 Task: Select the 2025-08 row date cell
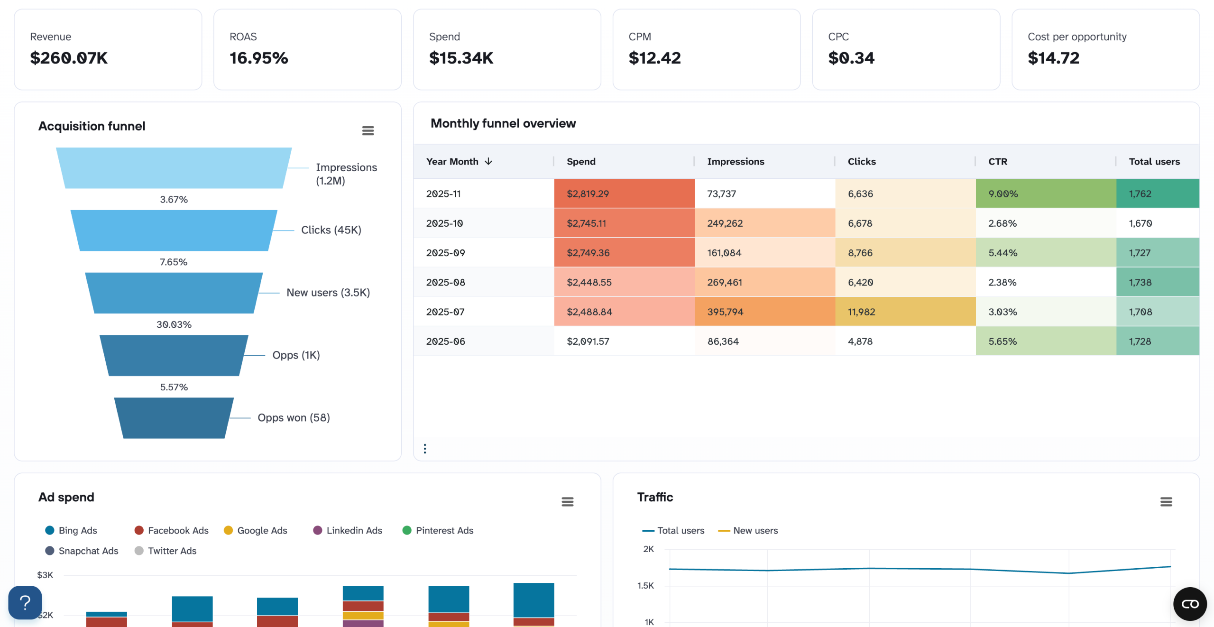click(x=484, y=282)
